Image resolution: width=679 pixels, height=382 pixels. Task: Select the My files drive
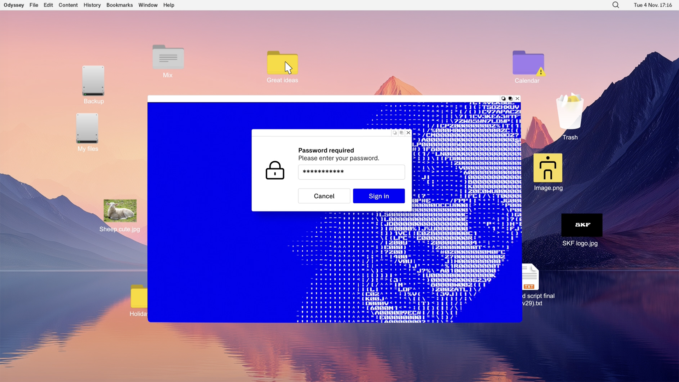87,128
